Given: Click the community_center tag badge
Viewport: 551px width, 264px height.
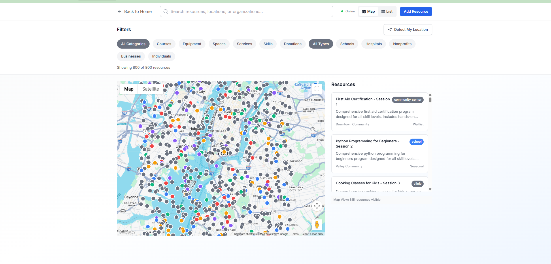Looking at the screenshot, I should pyautogui.click(x=408, y=100).
